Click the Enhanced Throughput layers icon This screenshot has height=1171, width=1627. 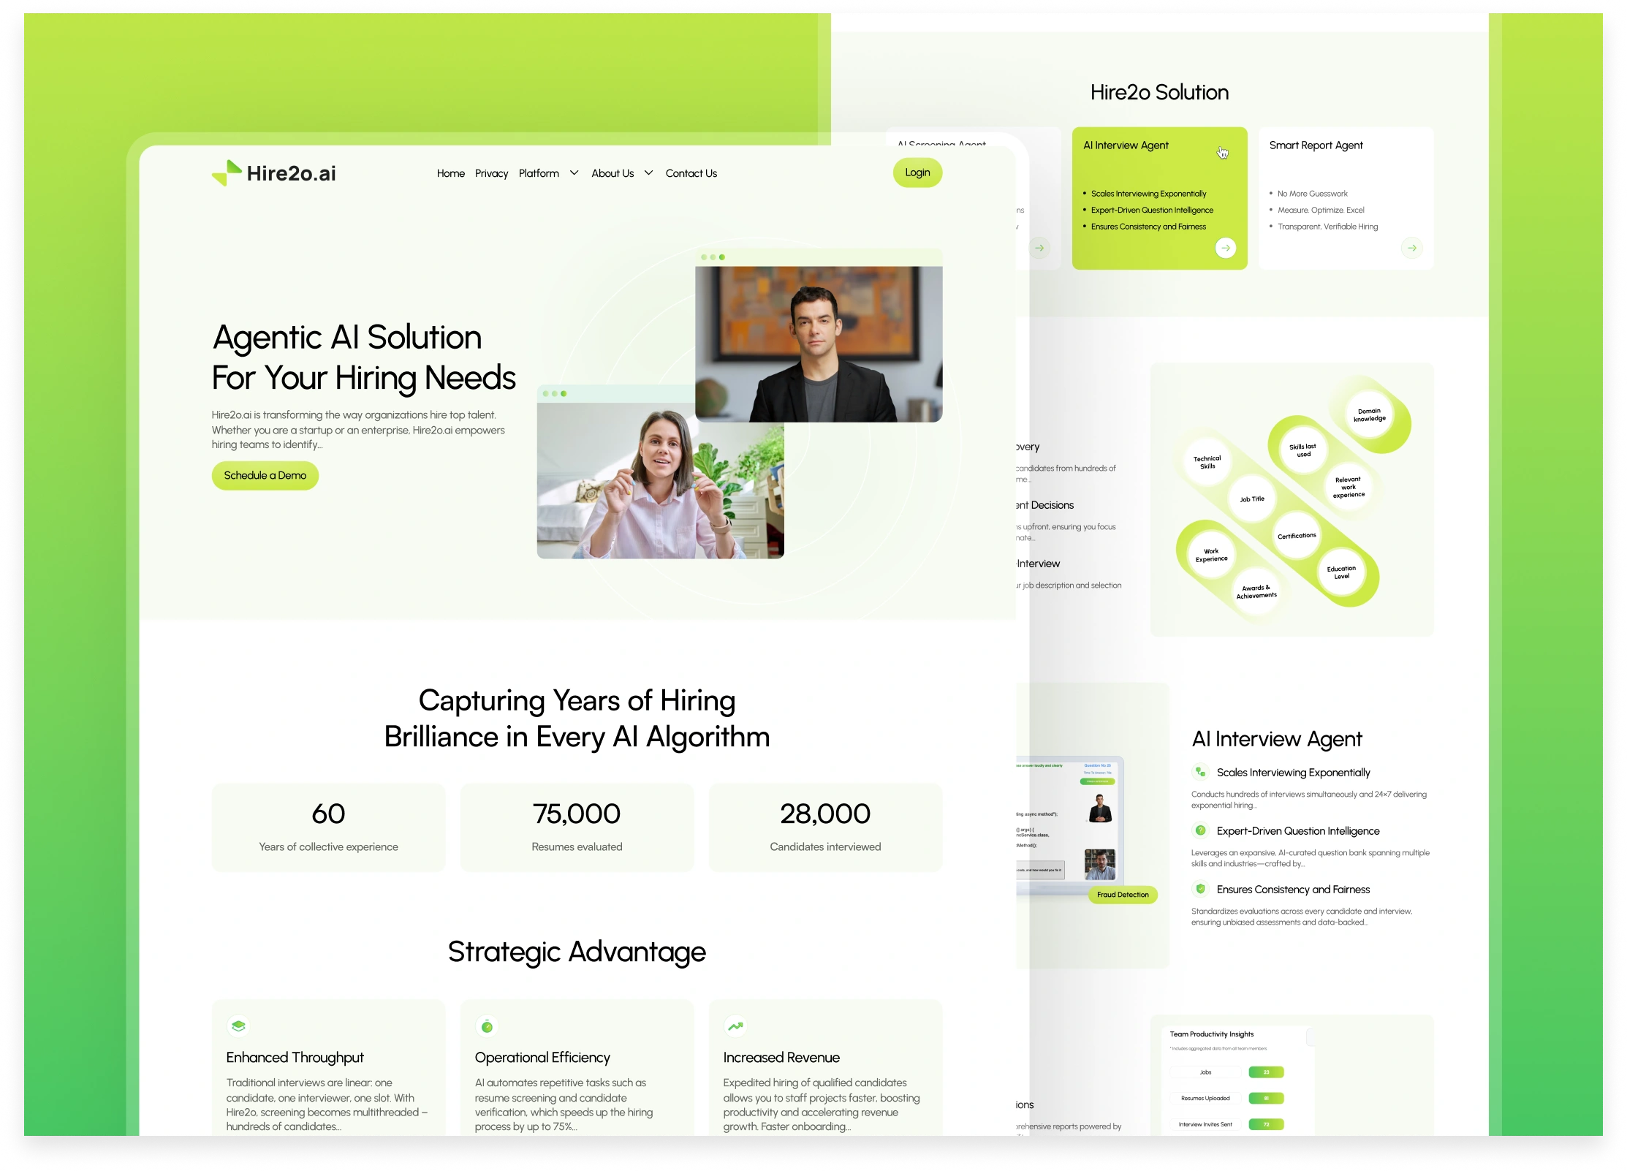[x=238, y=1026]
